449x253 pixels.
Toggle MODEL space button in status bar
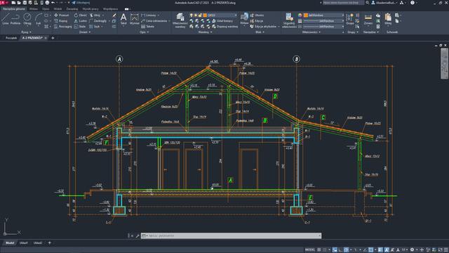[310, 250]
